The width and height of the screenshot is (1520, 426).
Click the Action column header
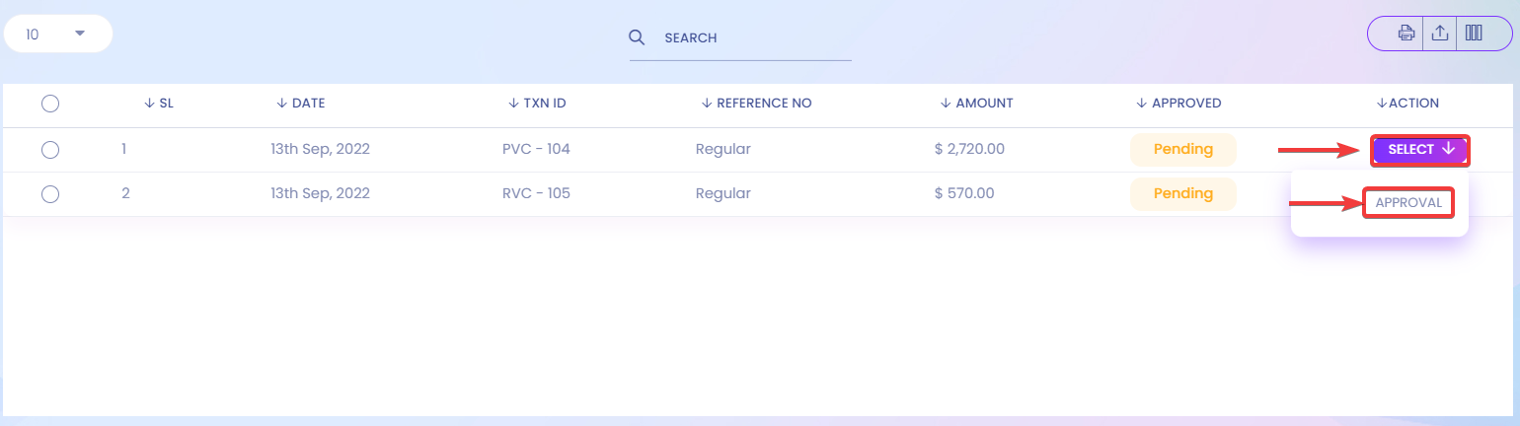[1407, 103]
